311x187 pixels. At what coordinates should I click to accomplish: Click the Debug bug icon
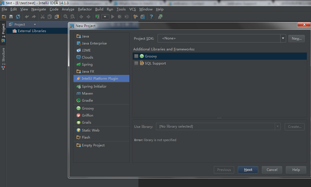pos(119,17)
